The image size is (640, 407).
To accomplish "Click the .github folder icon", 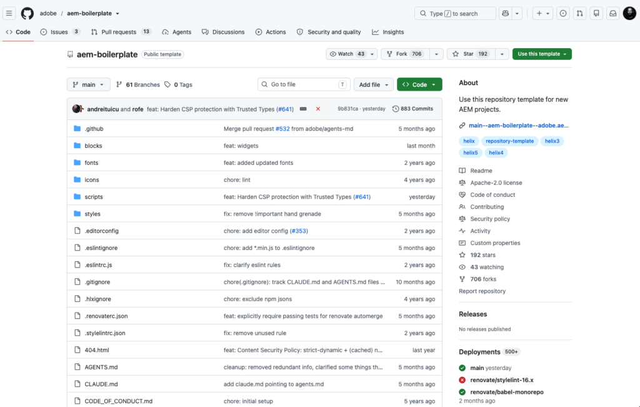I will click(77, 129).
